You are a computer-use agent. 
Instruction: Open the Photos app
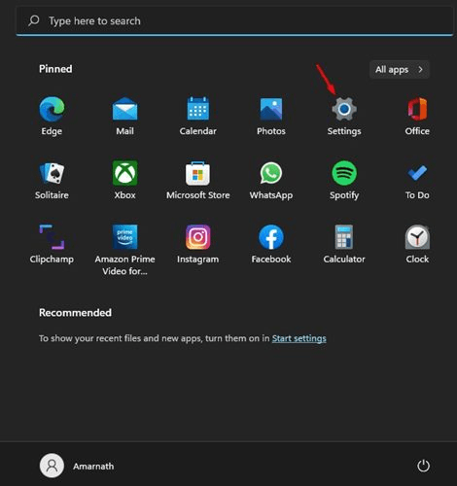coord(271,116)
